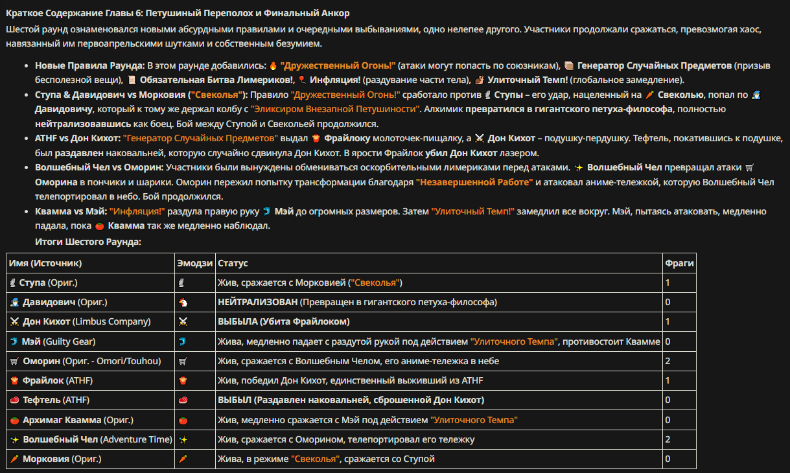
Task: Click the statue emoji in the Эмодзи column of the Ступа row
Action: coord(182,283)
